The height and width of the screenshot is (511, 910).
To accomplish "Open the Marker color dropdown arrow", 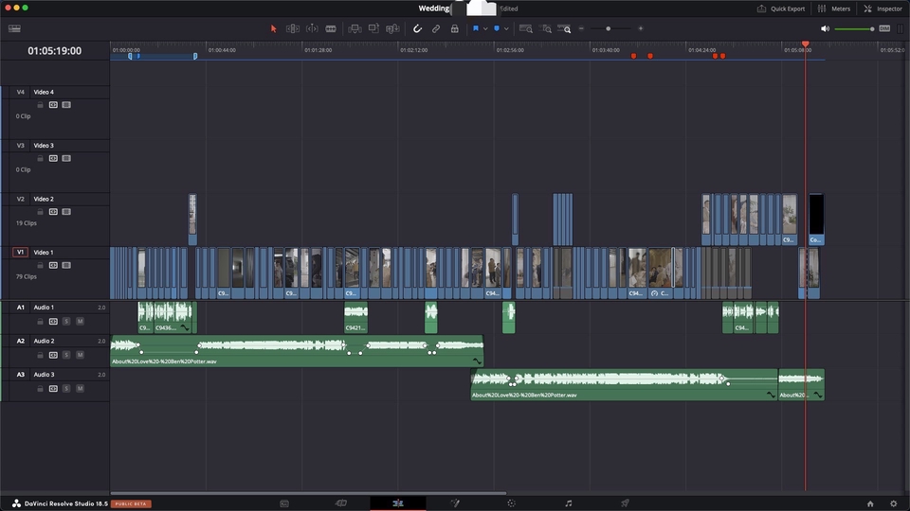I will coord(506,29).
